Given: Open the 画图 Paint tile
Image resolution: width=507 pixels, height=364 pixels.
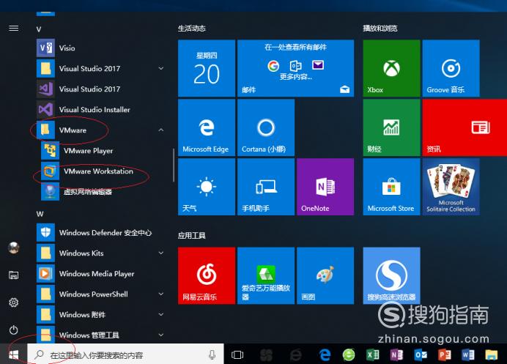Looking at the screenshot, I should pyautogui.click(x=325, y=275).
